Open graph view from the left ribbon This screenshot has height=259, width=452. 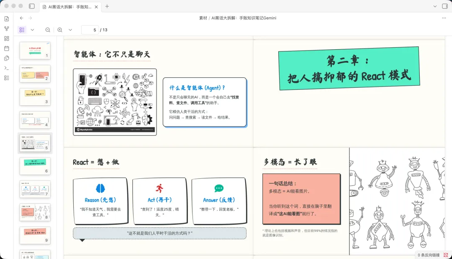7,29
